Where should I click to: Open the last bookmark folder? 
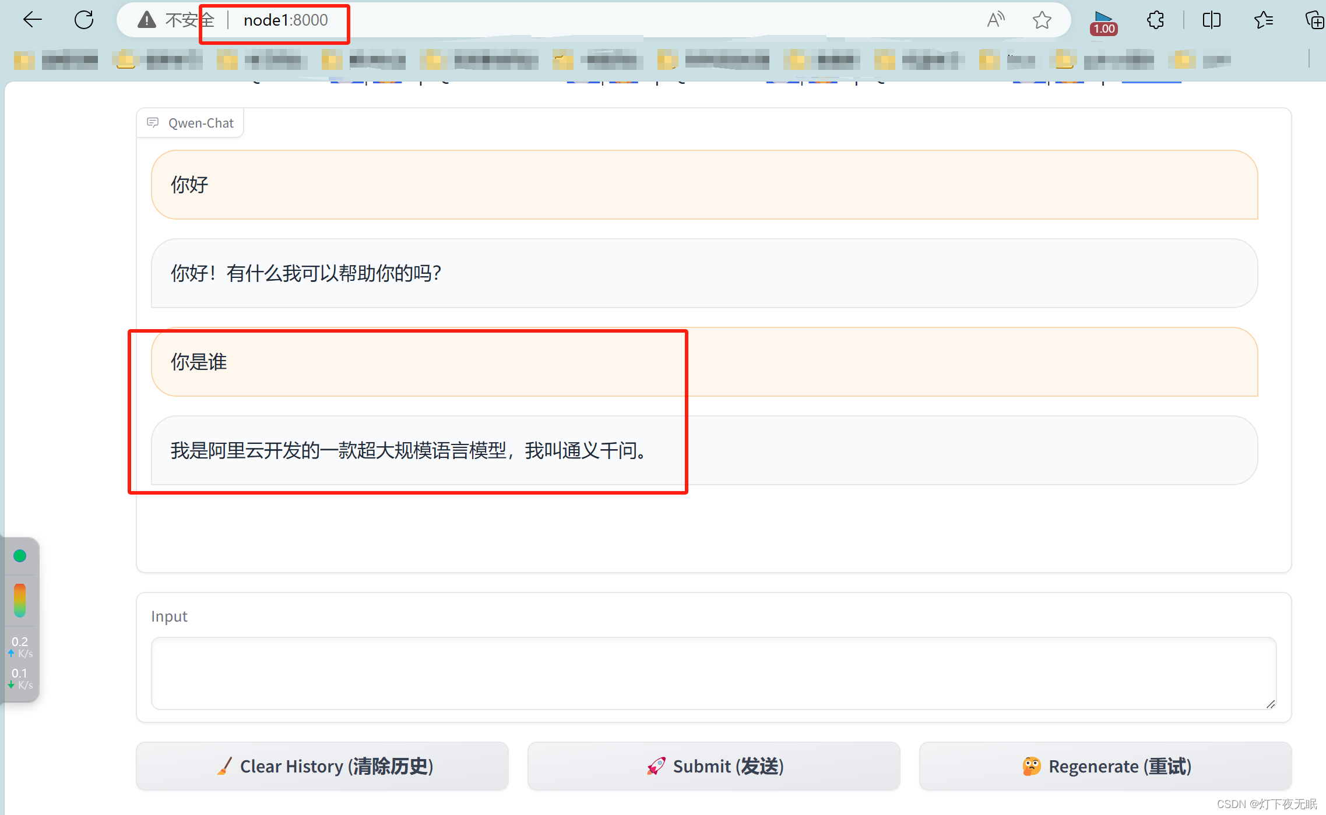tap(1201, 59)
